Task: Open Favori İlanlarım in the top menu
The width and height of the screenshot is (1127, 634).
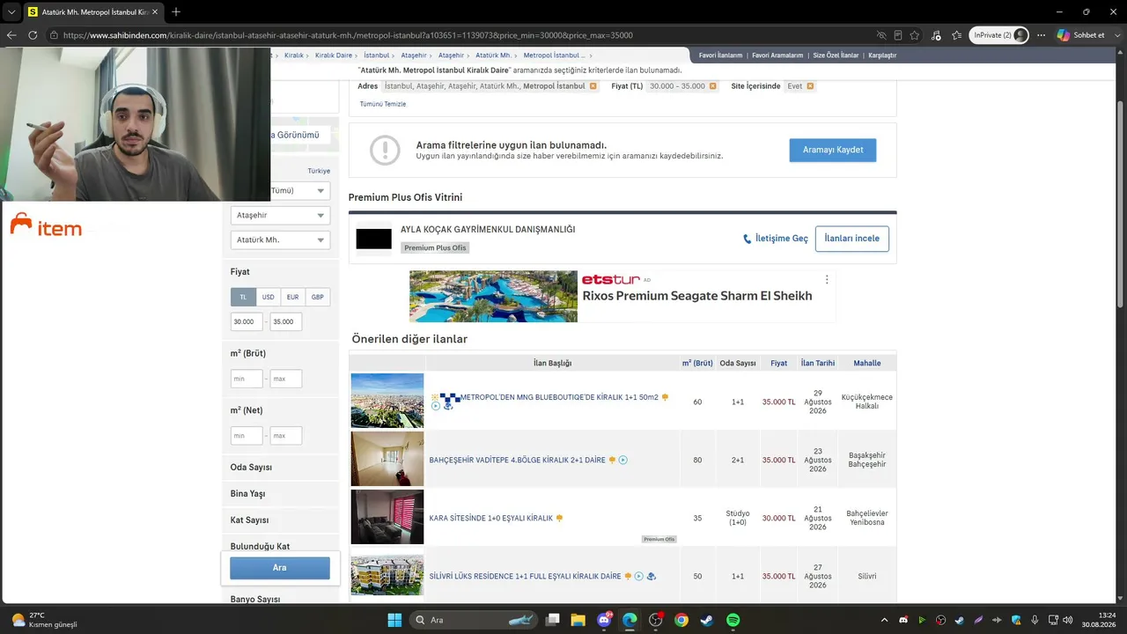Action: [x=721, y=55]
